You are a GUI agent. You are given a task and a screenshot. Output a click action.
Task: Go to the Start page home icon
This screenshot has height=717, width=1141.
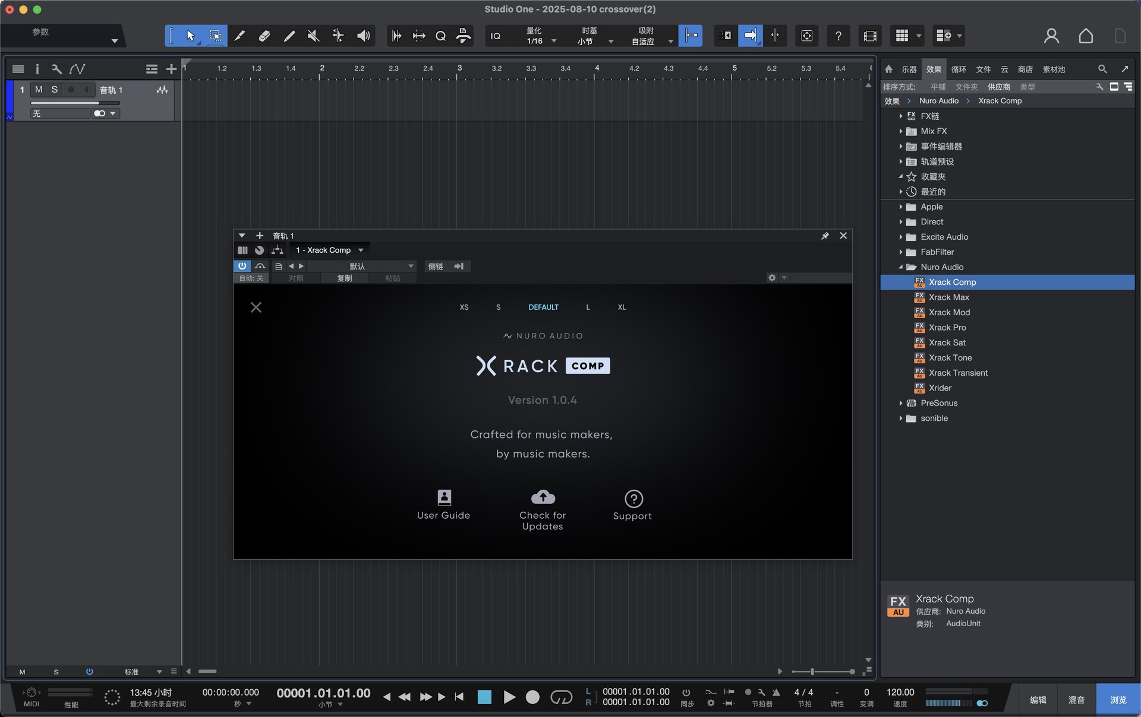coord(1086,36)
